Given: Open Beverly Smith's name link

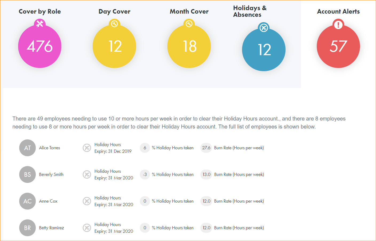Looking at the screenshot, I should 51,174.
